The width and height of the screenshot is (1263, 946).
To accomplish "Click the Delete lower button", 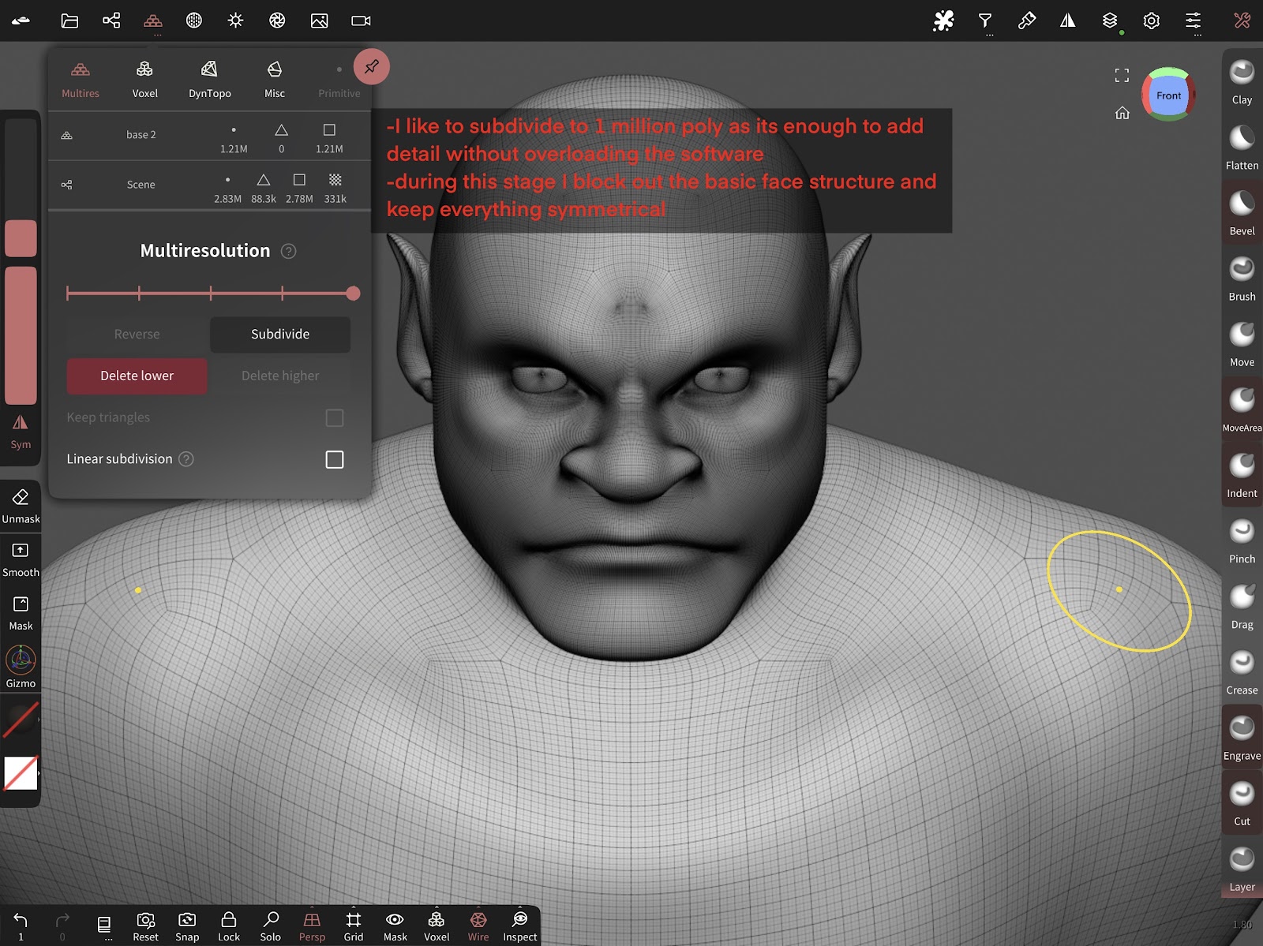I will pyautogui.click(x=137, y=376).
